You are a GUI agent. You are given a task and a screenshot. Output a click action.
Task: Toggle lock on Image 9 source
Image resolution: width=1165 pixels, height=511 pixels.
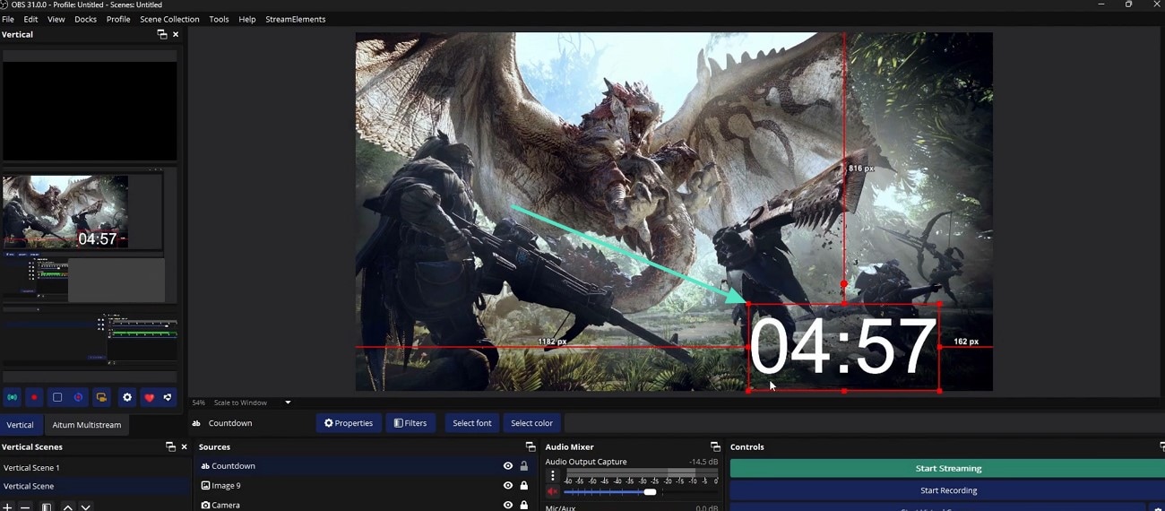click(524, 486)
